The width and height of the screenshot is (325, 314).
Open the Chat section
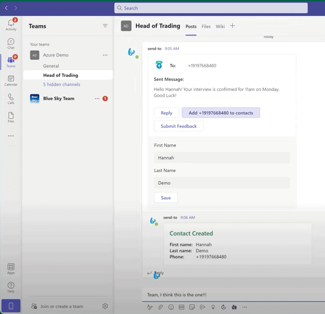pyautogui.click(x=11, y=44)
